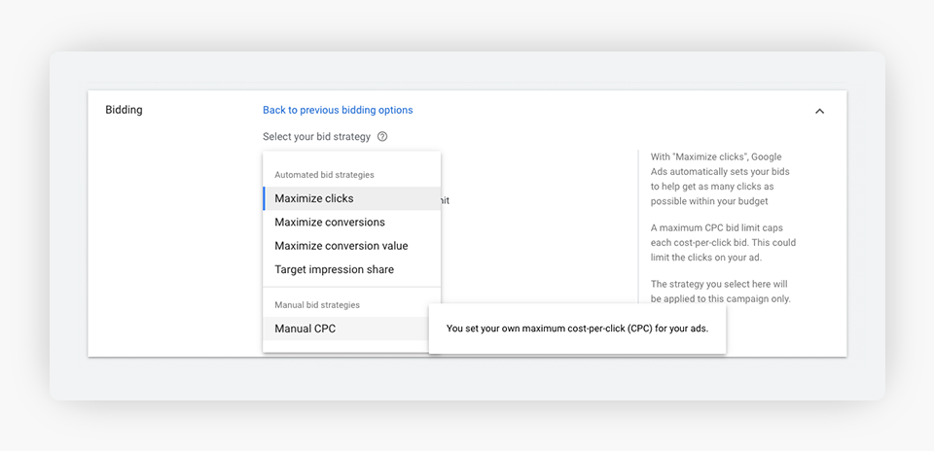
Task: Open Back to previous bidding options link
Action: coord(338,110)
